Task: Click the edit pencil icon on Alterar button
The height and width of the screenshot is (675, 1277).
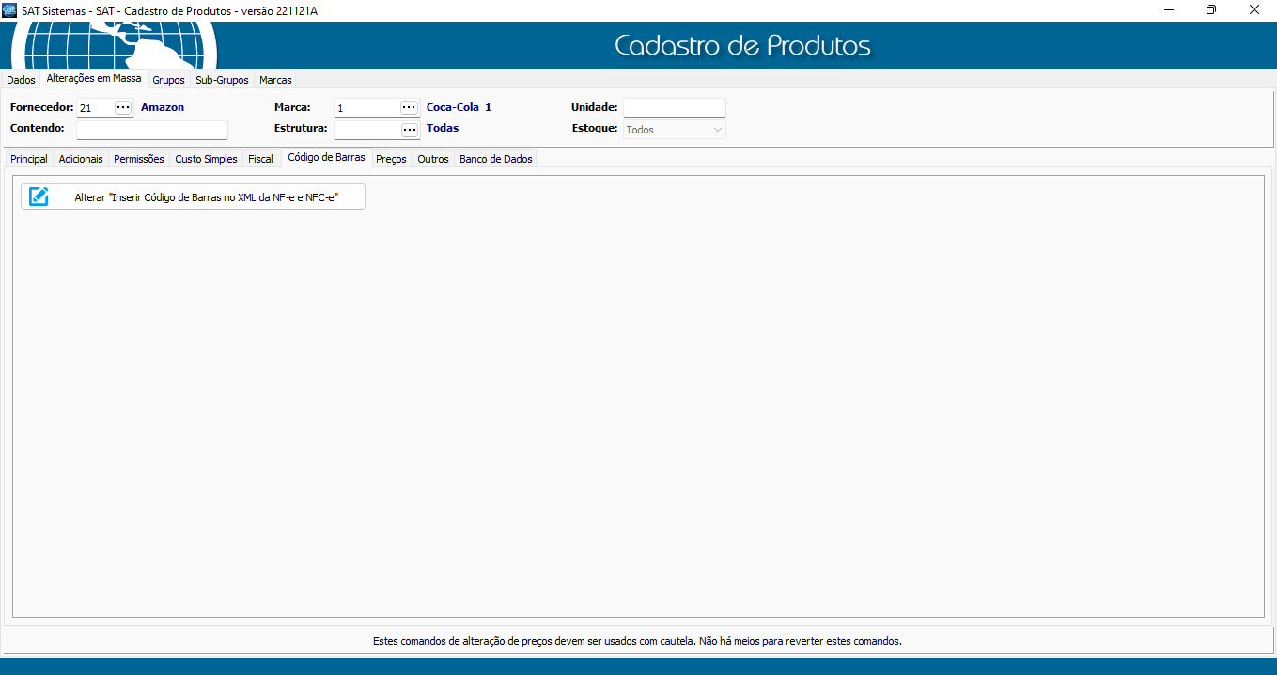Action: point(39,196)
